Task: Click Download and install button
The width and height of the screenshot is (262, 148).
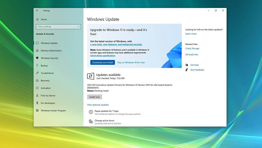Action: click(103, 62)
